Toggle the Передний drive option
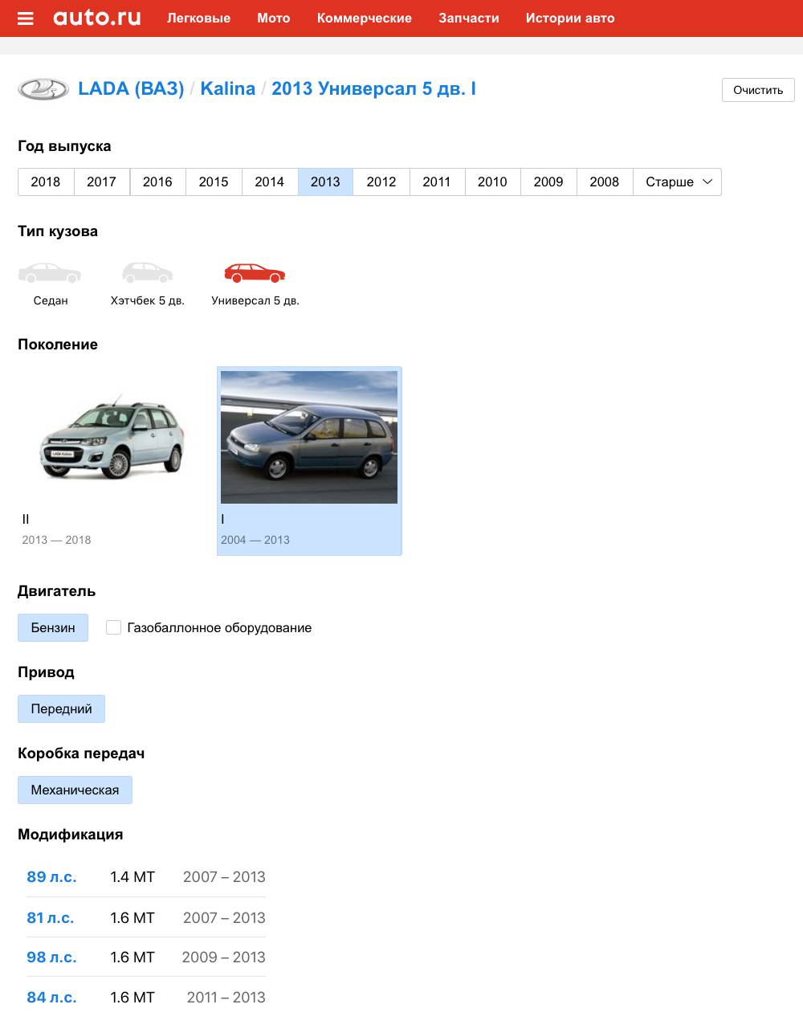The width and height of the screenshot is (803, 1033). (61, 708)
